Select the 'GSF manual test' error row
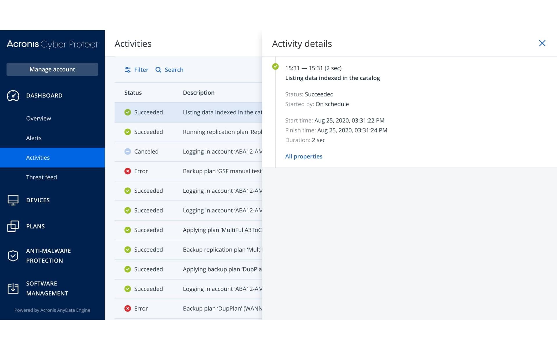 [189, 171]
